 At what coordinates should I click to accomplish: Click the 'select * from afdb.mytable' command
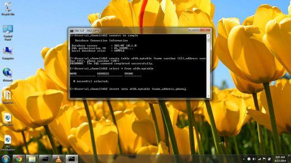point(111,68)
